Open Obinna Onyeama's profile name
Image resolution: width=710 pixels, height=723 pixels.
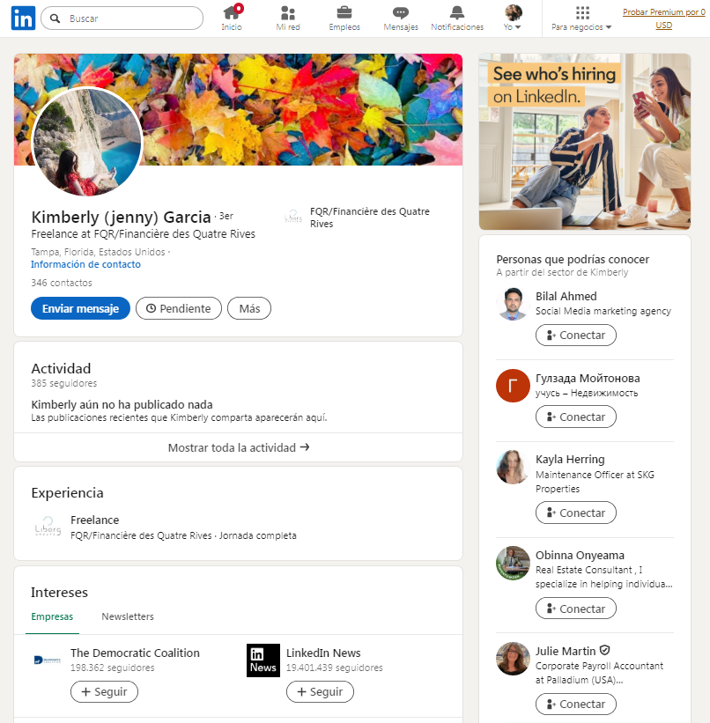(x=580, y=555)
